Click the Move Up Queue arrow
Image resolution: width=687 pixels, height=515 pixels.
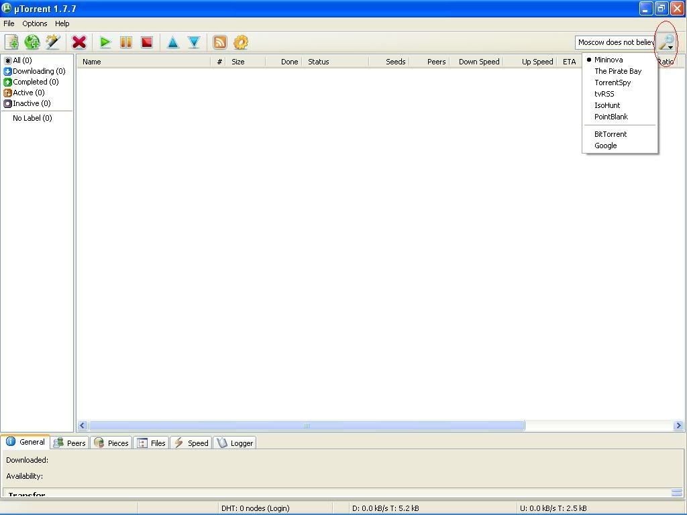172,42
